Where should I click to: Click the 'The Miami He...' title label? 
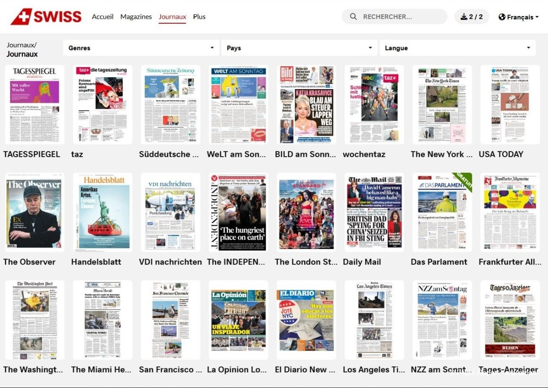(101, 370)
